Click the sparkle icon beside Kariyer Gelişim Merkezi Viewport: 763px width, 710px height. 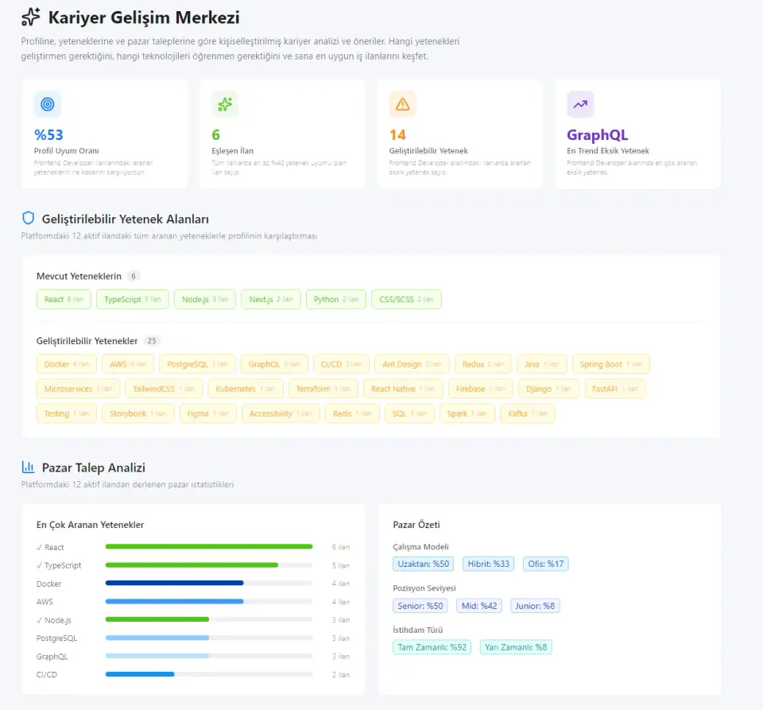(31, 17)
